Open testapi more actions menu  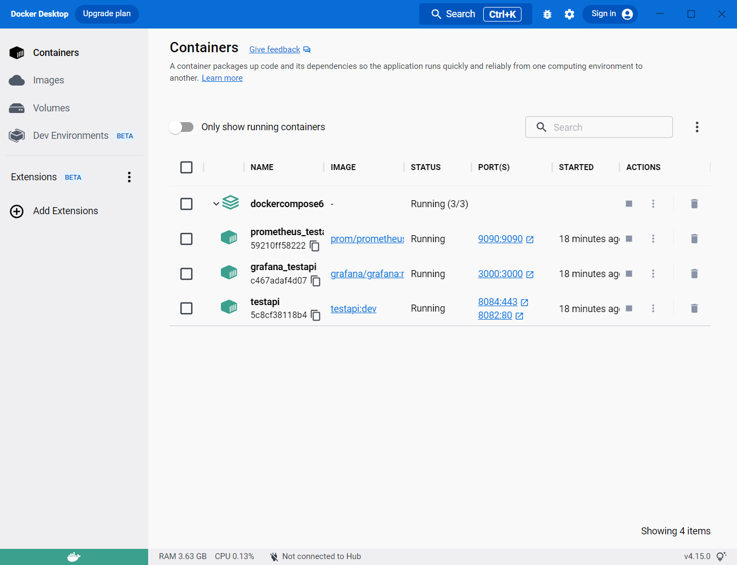point(653,308)
